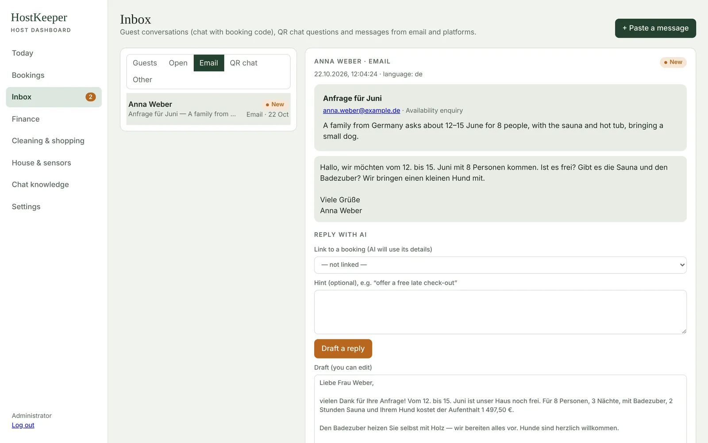Open the Finance section

click(x=26, y=119)
